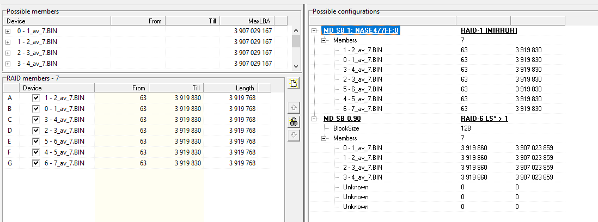Collapse the MD SB 1: NASE477FF:0 configuration

click(314, 30)
